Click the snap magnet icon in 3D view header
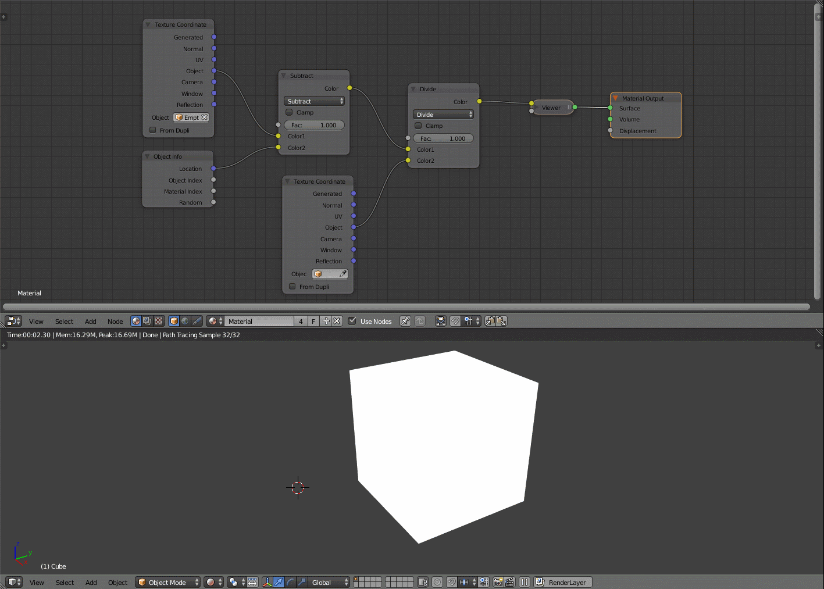 [x=451, y=582]
